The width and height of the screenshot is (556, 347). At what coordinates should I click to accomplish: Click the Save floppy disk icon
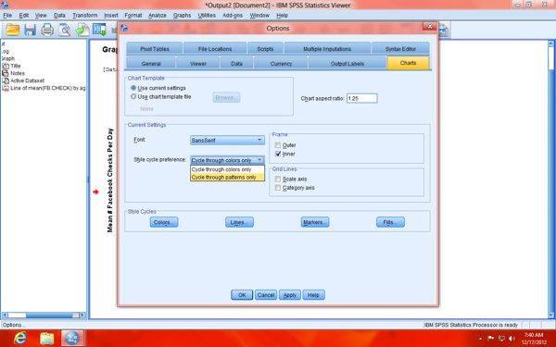point(30,30)
